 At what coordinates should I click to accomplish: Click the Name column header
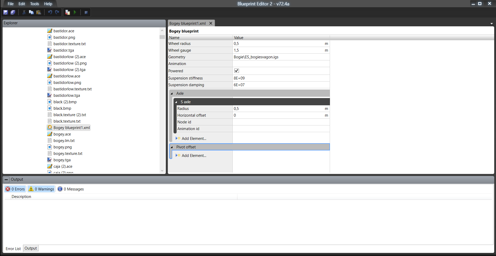[200, 37]
